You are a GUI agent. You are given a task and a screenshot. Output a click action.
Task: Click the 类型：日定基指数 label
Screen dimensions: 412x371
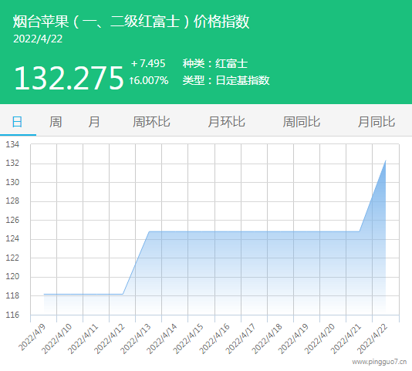226,80
